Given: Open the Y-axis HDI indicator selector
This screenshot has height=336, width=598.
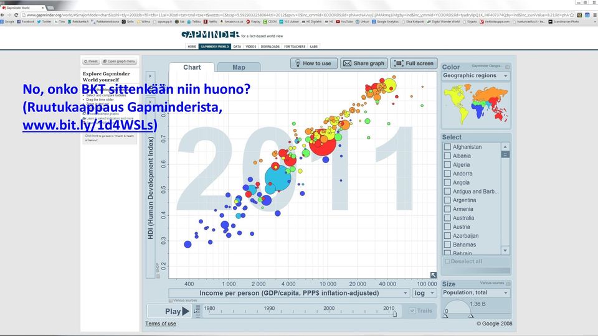Looking at the screenshot, I should tap(150, 188).
